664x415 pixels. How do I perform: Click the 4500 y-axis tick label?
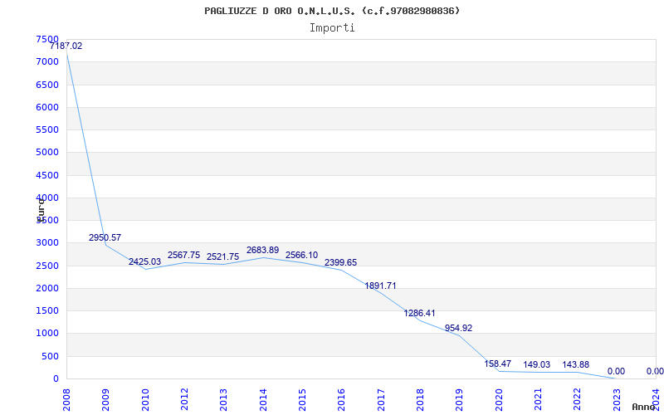click(x=47, y=175)
